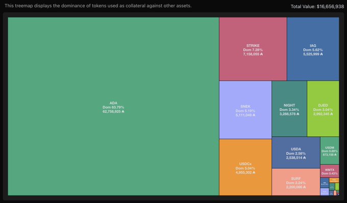The width and height of the screenshot is (347, 203).
Task: Click the STRIKE tile in the treemap
Action: pyautogui.click(x=253, y=49)
